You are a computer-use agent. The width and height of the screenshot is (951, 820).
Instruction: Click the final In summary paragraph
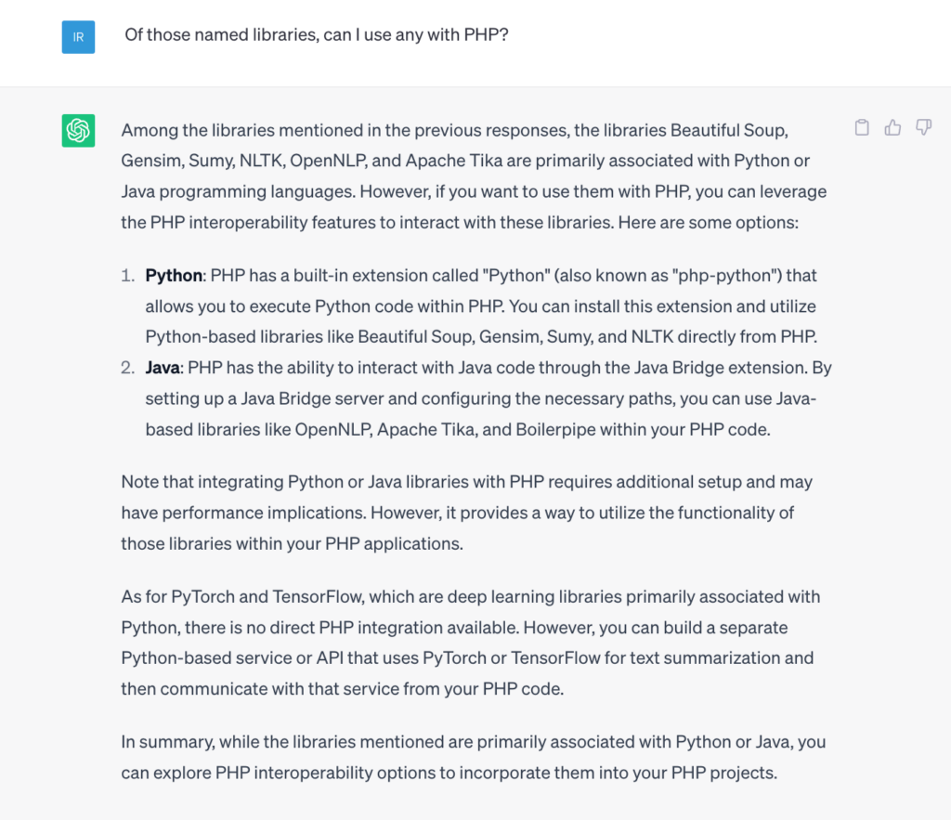tap(473, 757)
